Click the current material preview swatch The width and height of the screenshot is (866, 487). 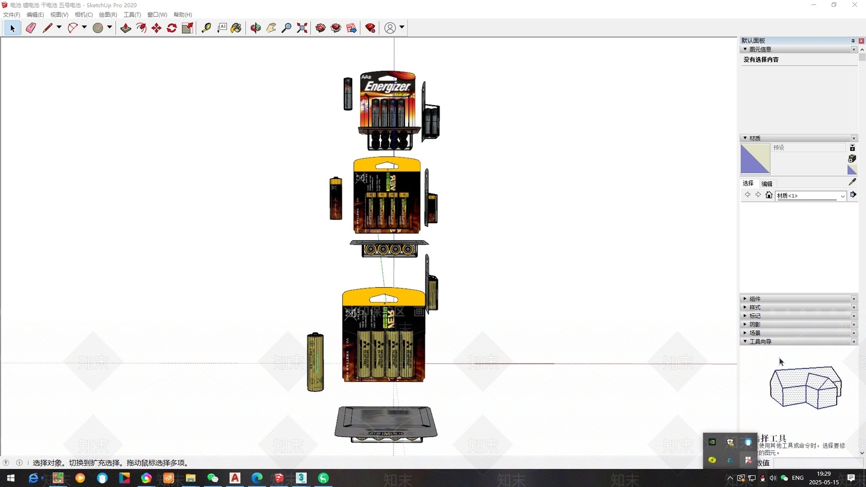pos(755,159)
